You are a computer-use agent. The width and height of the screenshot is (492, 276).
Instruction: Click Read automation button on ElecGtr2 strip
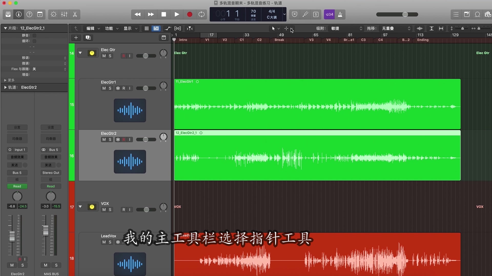click(x=17, y=186)
